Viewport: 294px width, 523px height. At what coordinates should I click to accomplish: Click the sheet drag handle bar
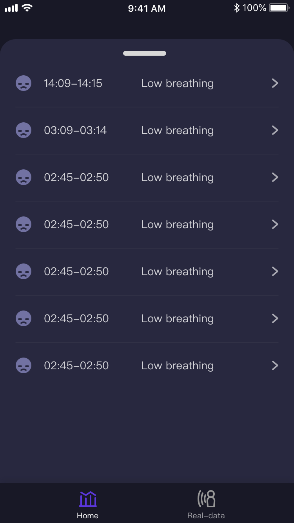tap(145, 53)
